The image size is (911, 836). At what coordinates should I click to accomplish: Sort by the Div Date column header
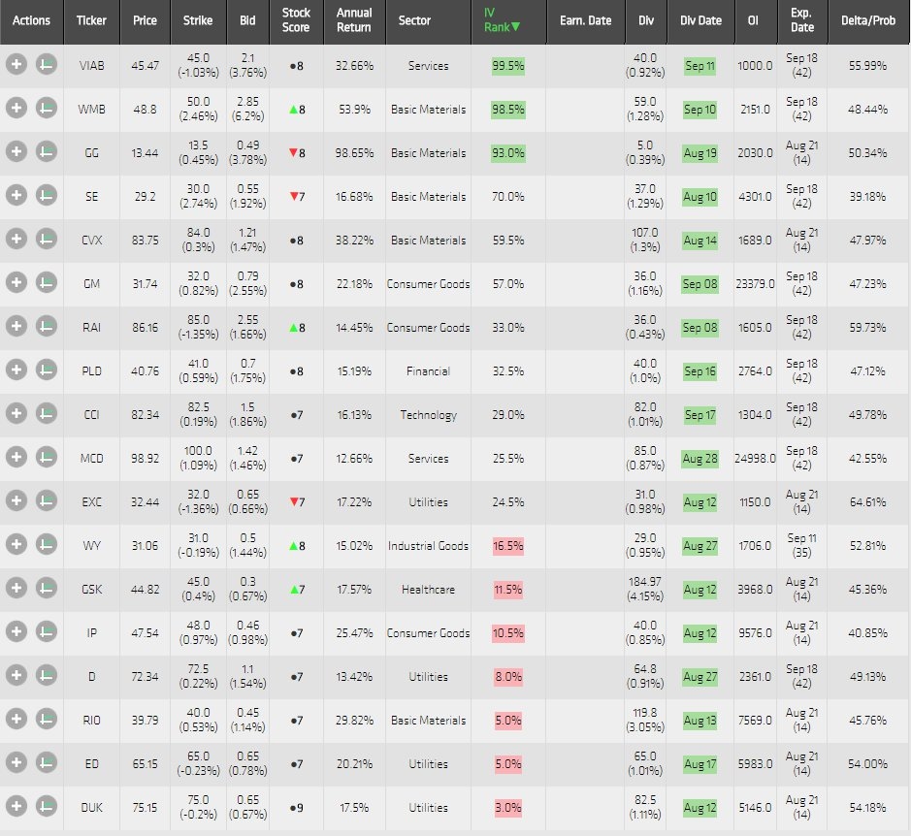(700, 21)
